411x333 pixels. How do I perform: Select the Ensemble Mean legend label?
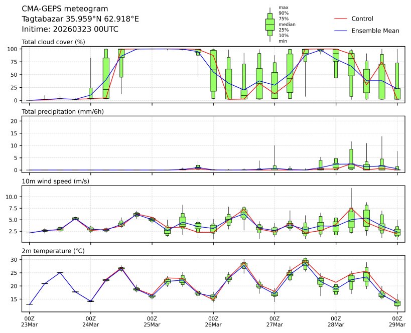[x=375, y=31]
